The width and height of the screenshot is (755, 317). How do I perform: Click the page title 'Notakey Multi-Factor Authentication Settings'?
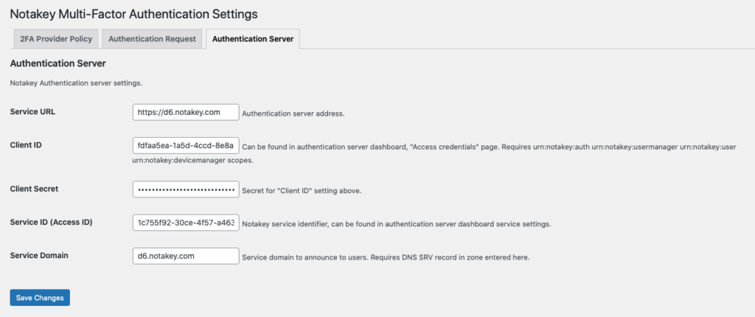(134, 15)
